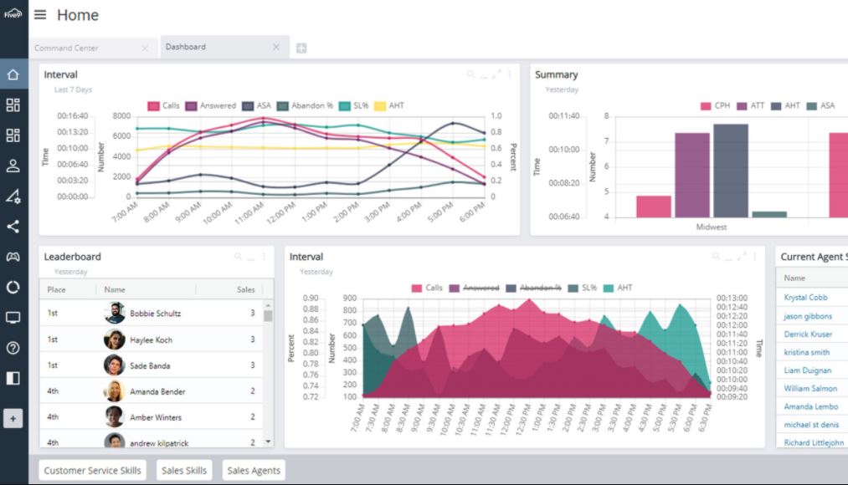Open the person/agents icon in the sidebar
The height and width of the screenshot is (485, 848).
click(13, 166)
